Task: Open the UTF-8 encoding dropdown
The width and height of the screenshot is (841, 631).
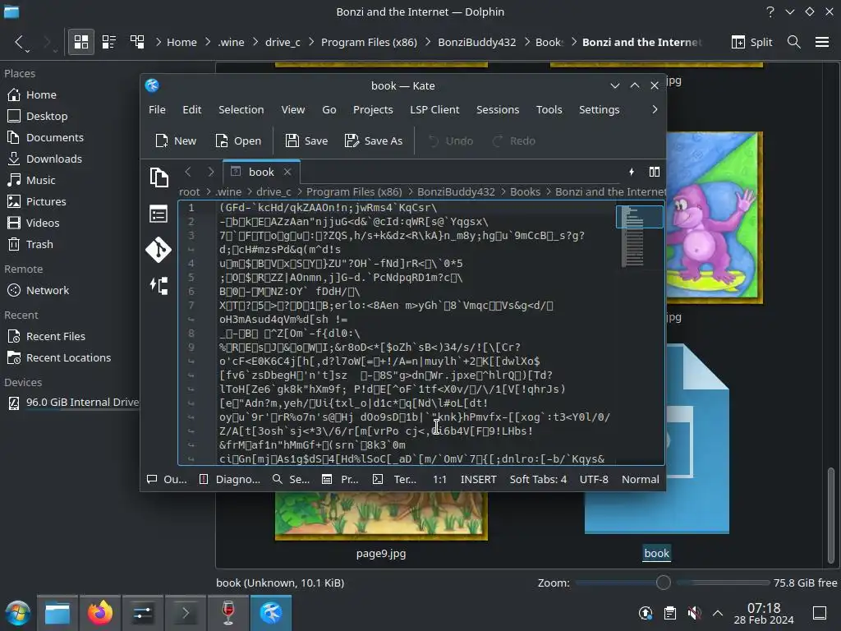Action: (594, 479)
